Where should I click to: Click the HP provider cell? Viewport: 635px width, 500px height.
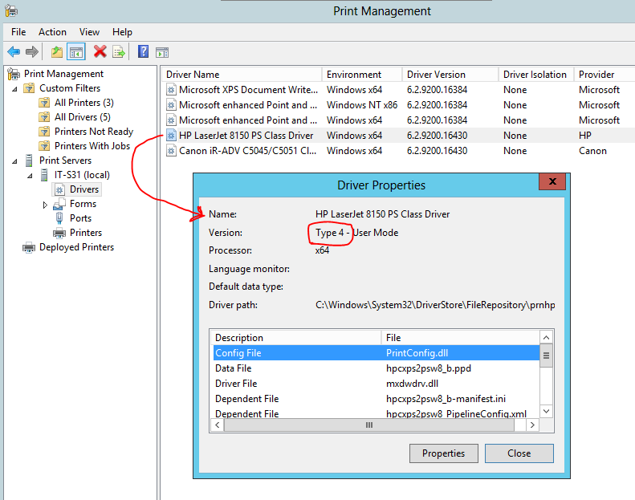584,136
